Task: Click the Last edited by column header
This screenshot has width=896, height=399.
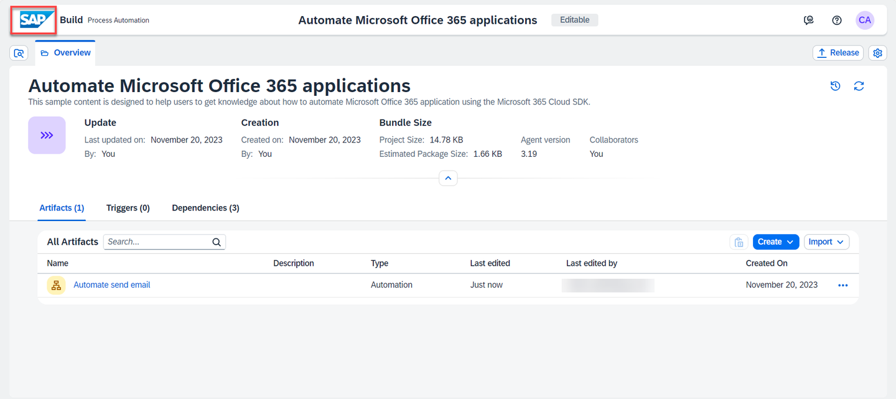Action: pos(592,263)
